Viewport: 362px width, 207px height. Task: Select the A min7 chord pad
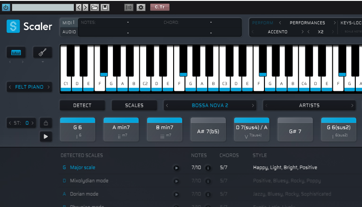pos(121,130)
